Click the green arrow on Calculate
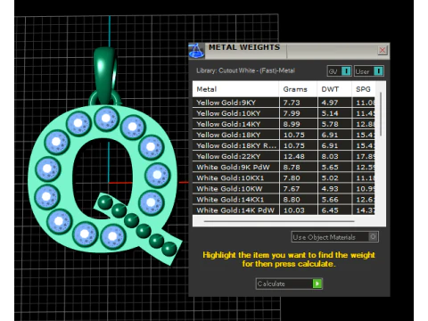Image resolution: width=428 pixels, height=321 pixels. [317, 284]
